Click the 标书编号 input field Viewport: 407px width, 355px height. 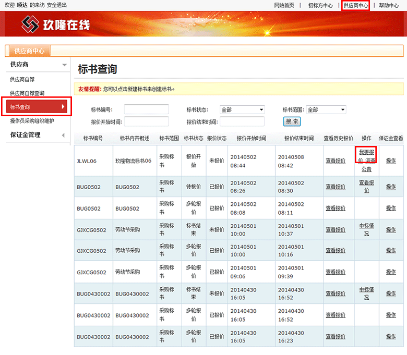click(146, 109)
